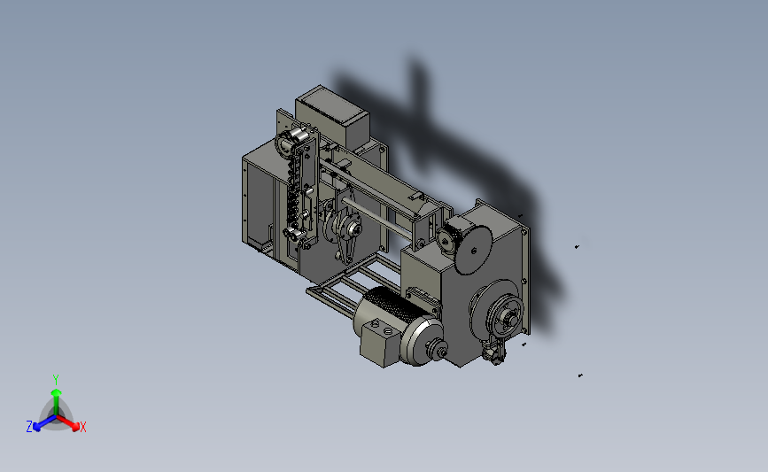
Task: Select the motor terminal junction box
Action: [380, 342]
